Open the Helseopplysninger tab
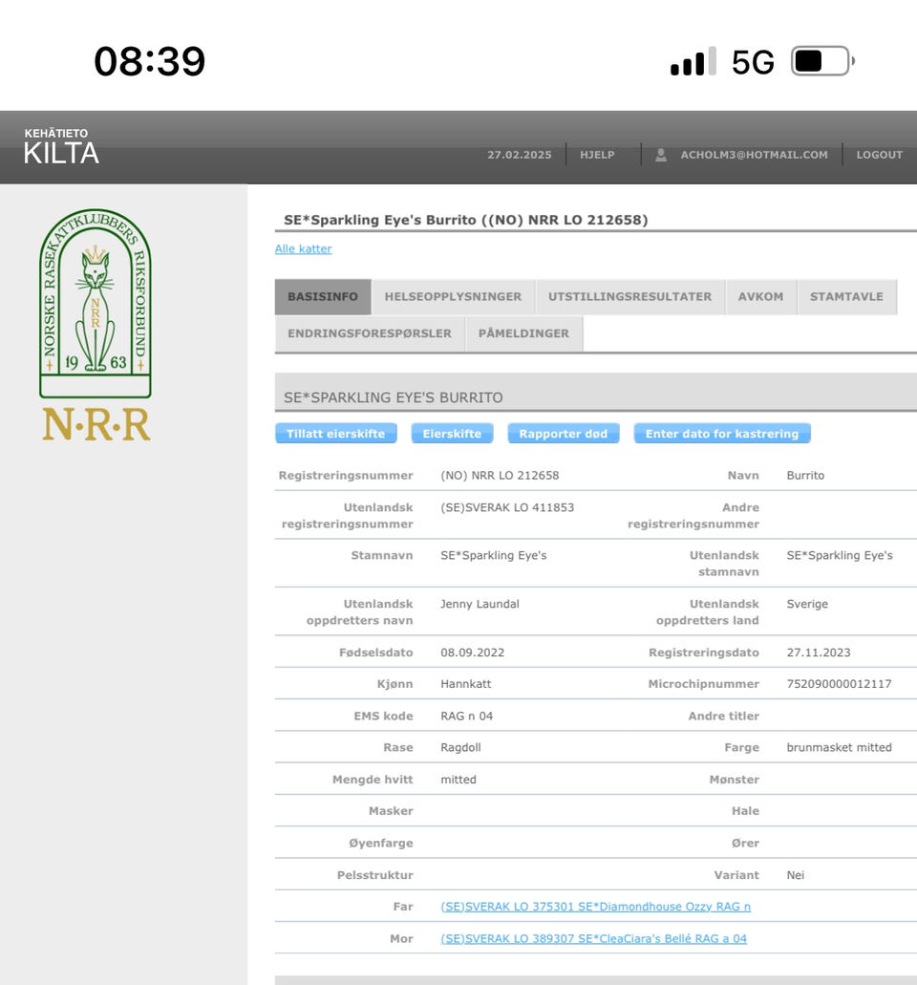This screenshot has width=917, height=985. pyautogui.click(x=453, y=296)
